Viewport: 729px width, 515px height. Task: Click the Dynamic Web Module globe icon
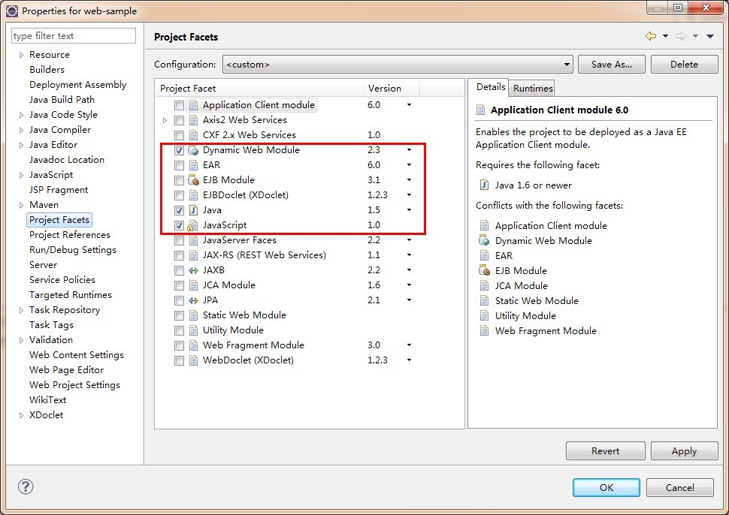(x=193, y=150)
